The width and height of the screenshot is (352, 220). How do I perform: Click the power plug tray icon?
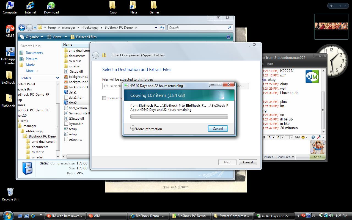[x=321, y=216]
